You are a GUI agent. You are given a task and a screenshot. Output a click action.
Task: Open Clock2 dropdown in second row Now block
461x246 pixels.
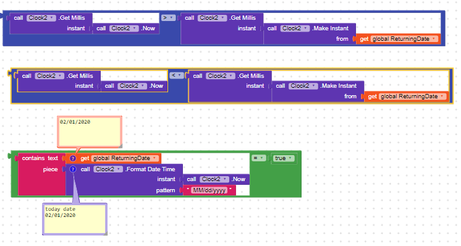pyautogui.click(x=132, y=86)
